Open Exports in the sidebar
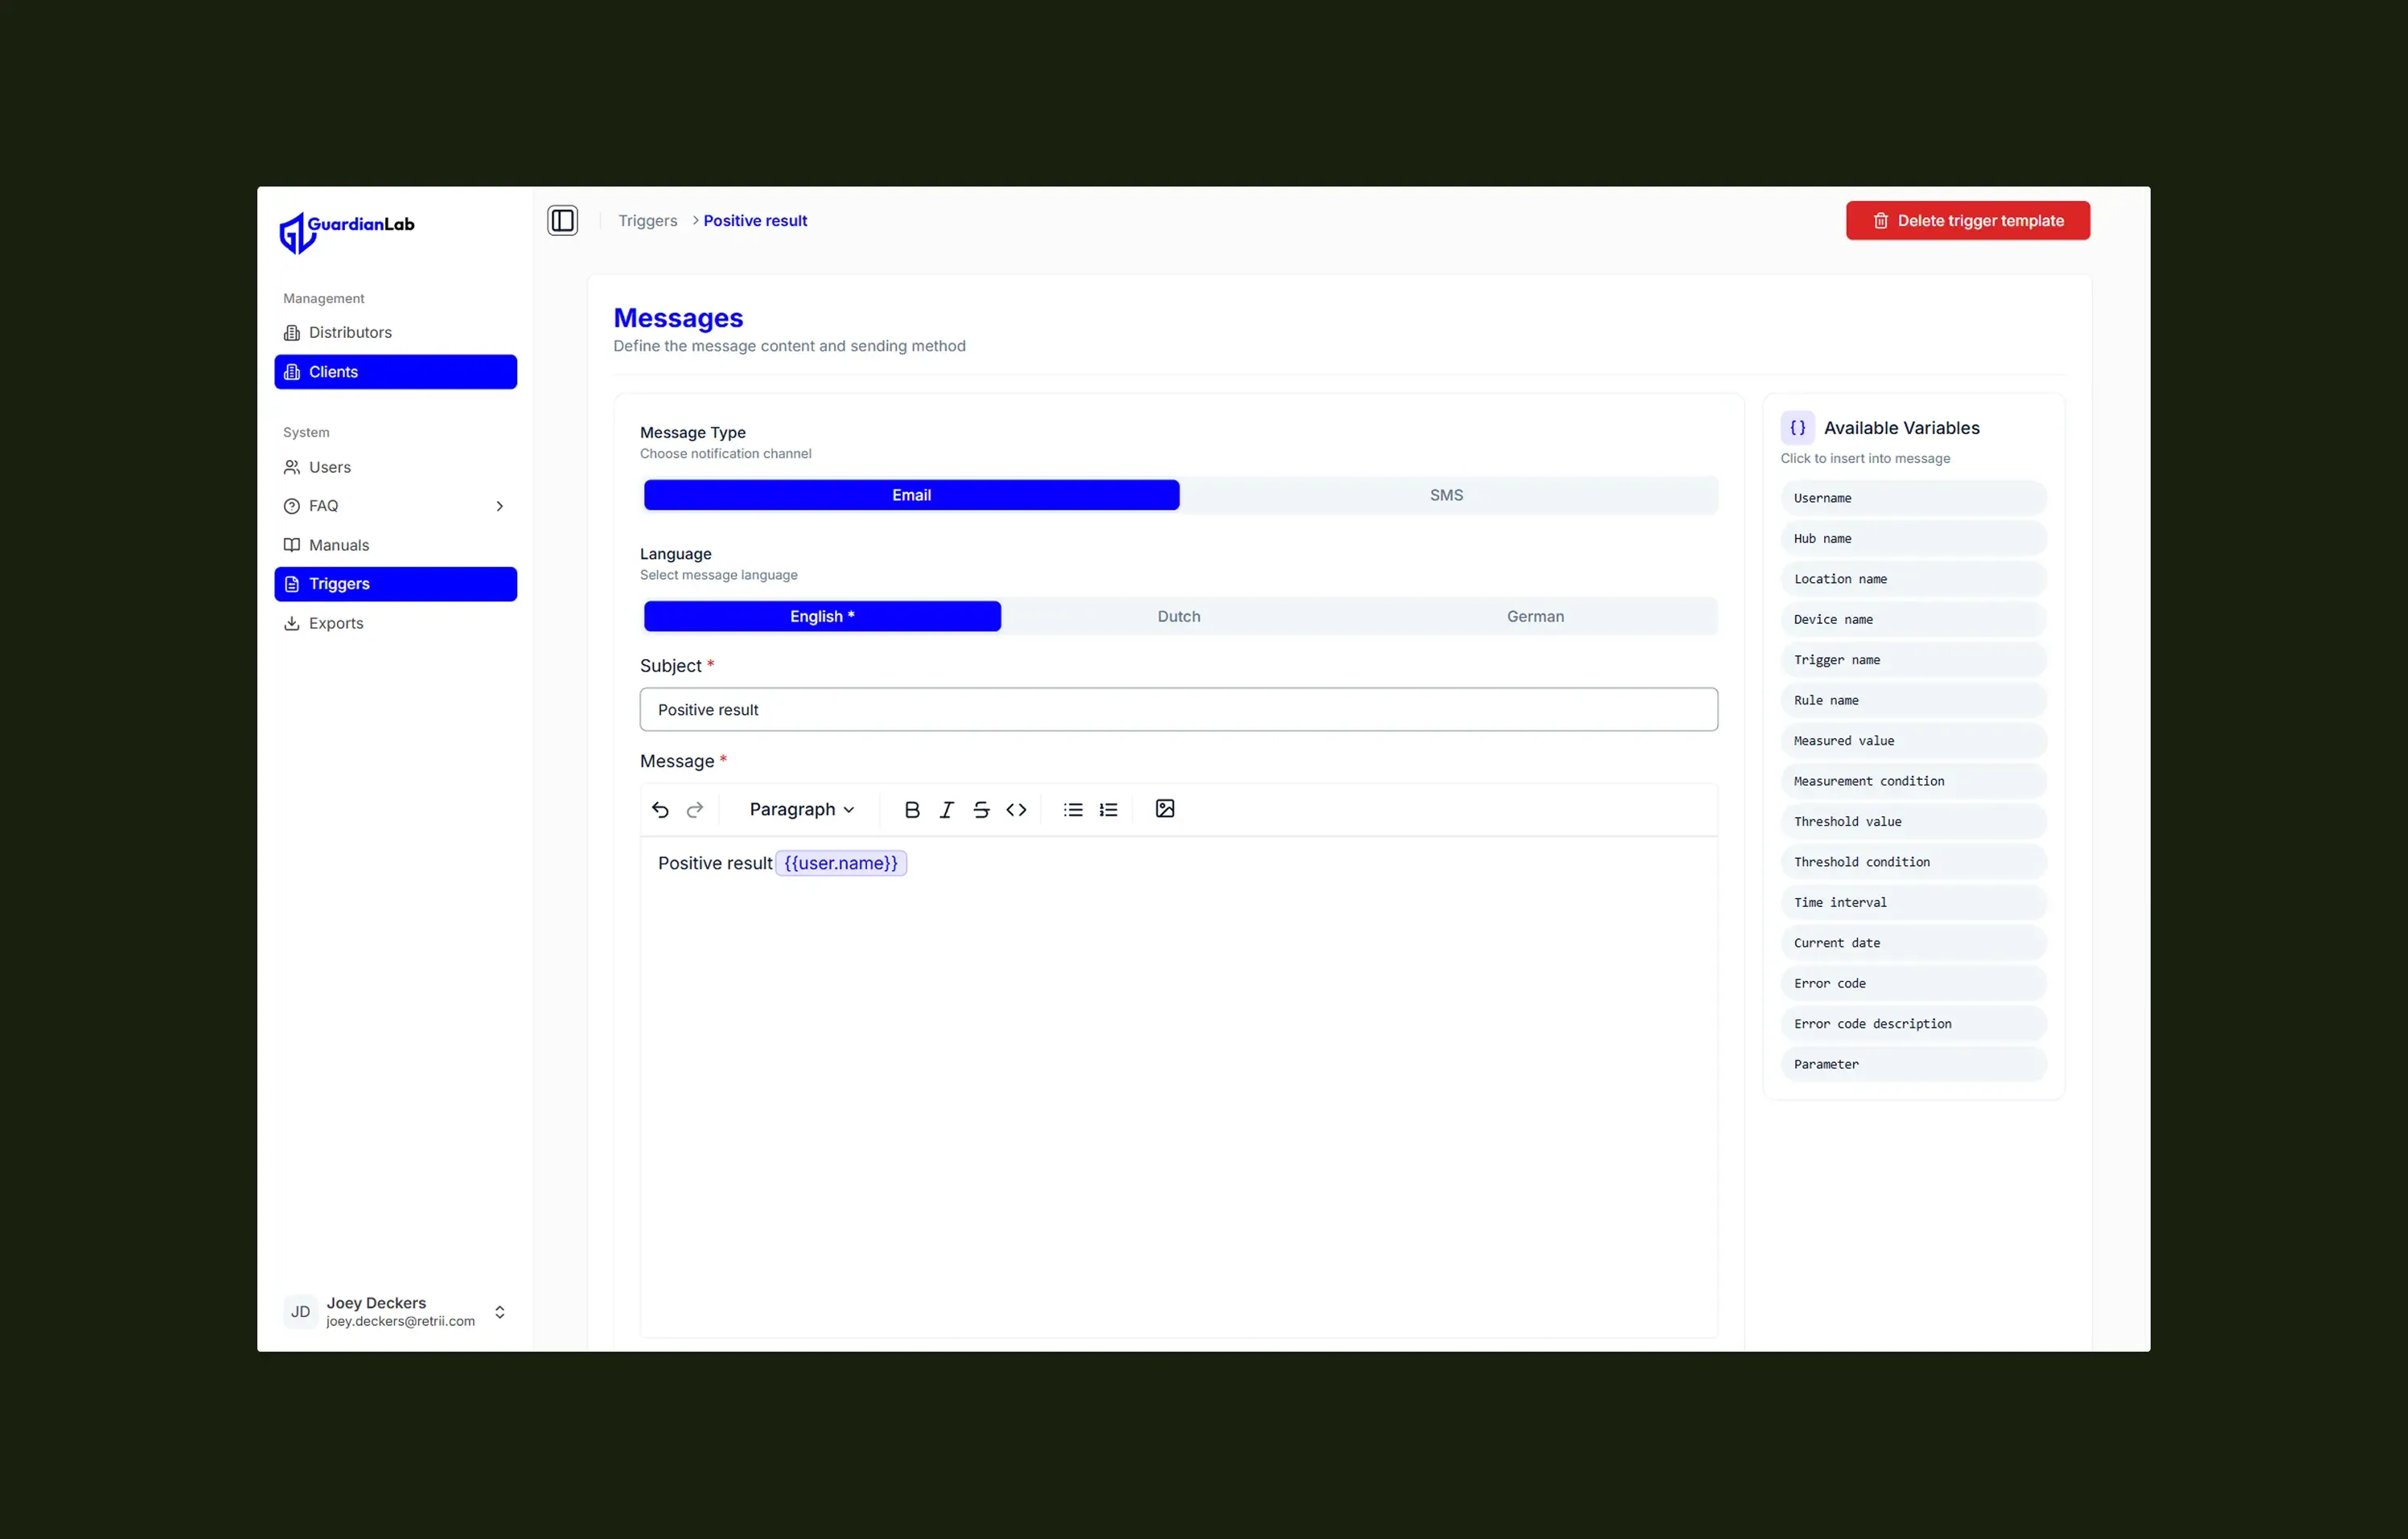Image resolution: width=2408 pixels, height=1539 pixels. point(336,623)
